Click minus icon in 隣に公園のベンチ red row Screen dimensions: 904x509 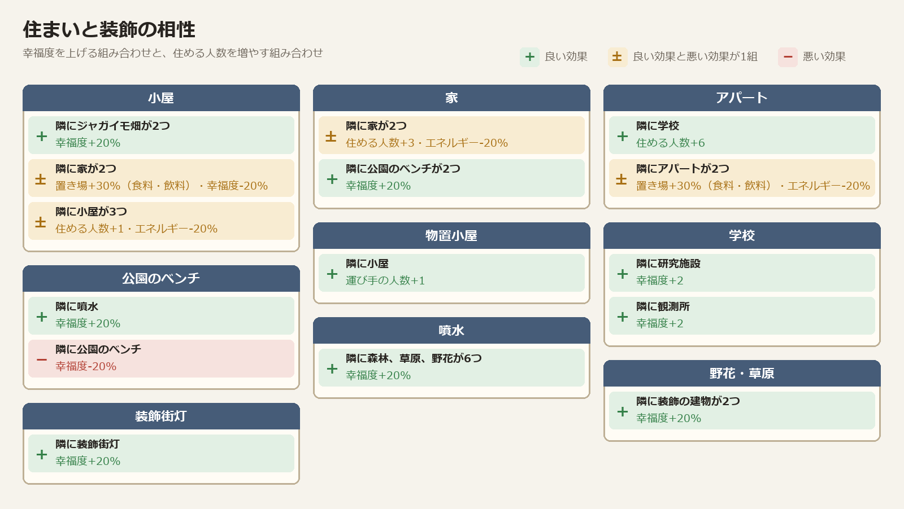(42, 359)
